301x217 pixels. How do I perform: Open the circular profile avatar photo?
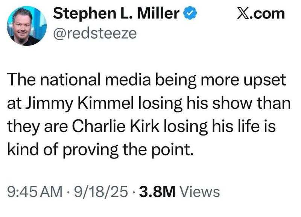[x=27, y=26]
